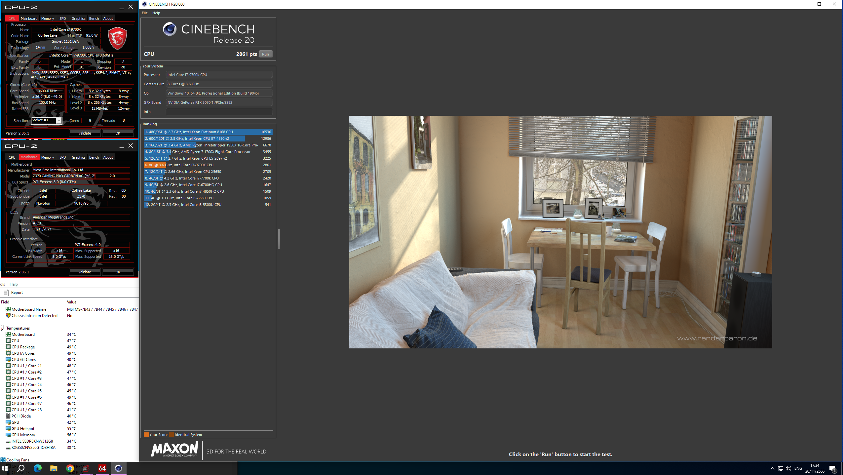Open Google Chrome from taskbar
This screenshot has width=843, height=475.
70,468
